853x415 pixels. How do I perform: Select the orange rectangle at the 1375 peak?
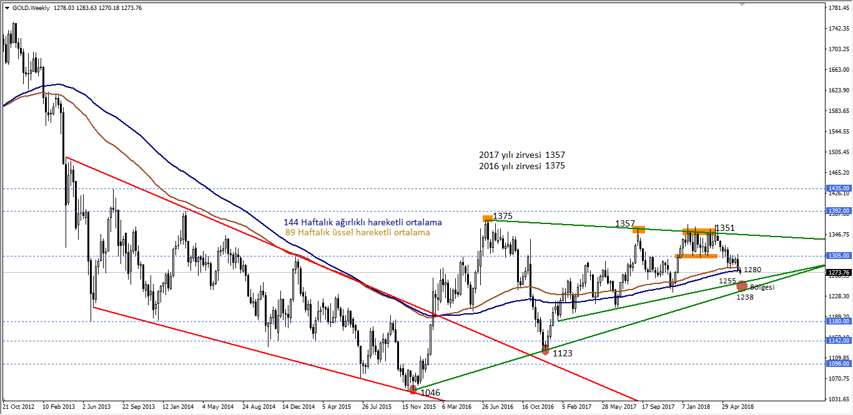tap(487, 218)
